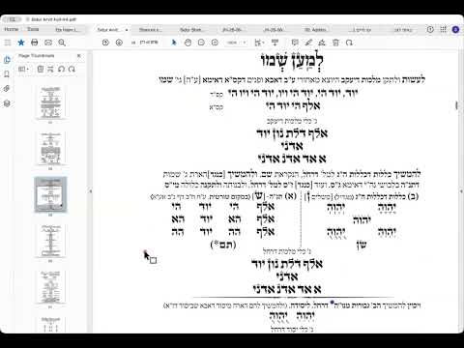Open the fit page options dropdown
464x348 pixels.
click(259, 43)
